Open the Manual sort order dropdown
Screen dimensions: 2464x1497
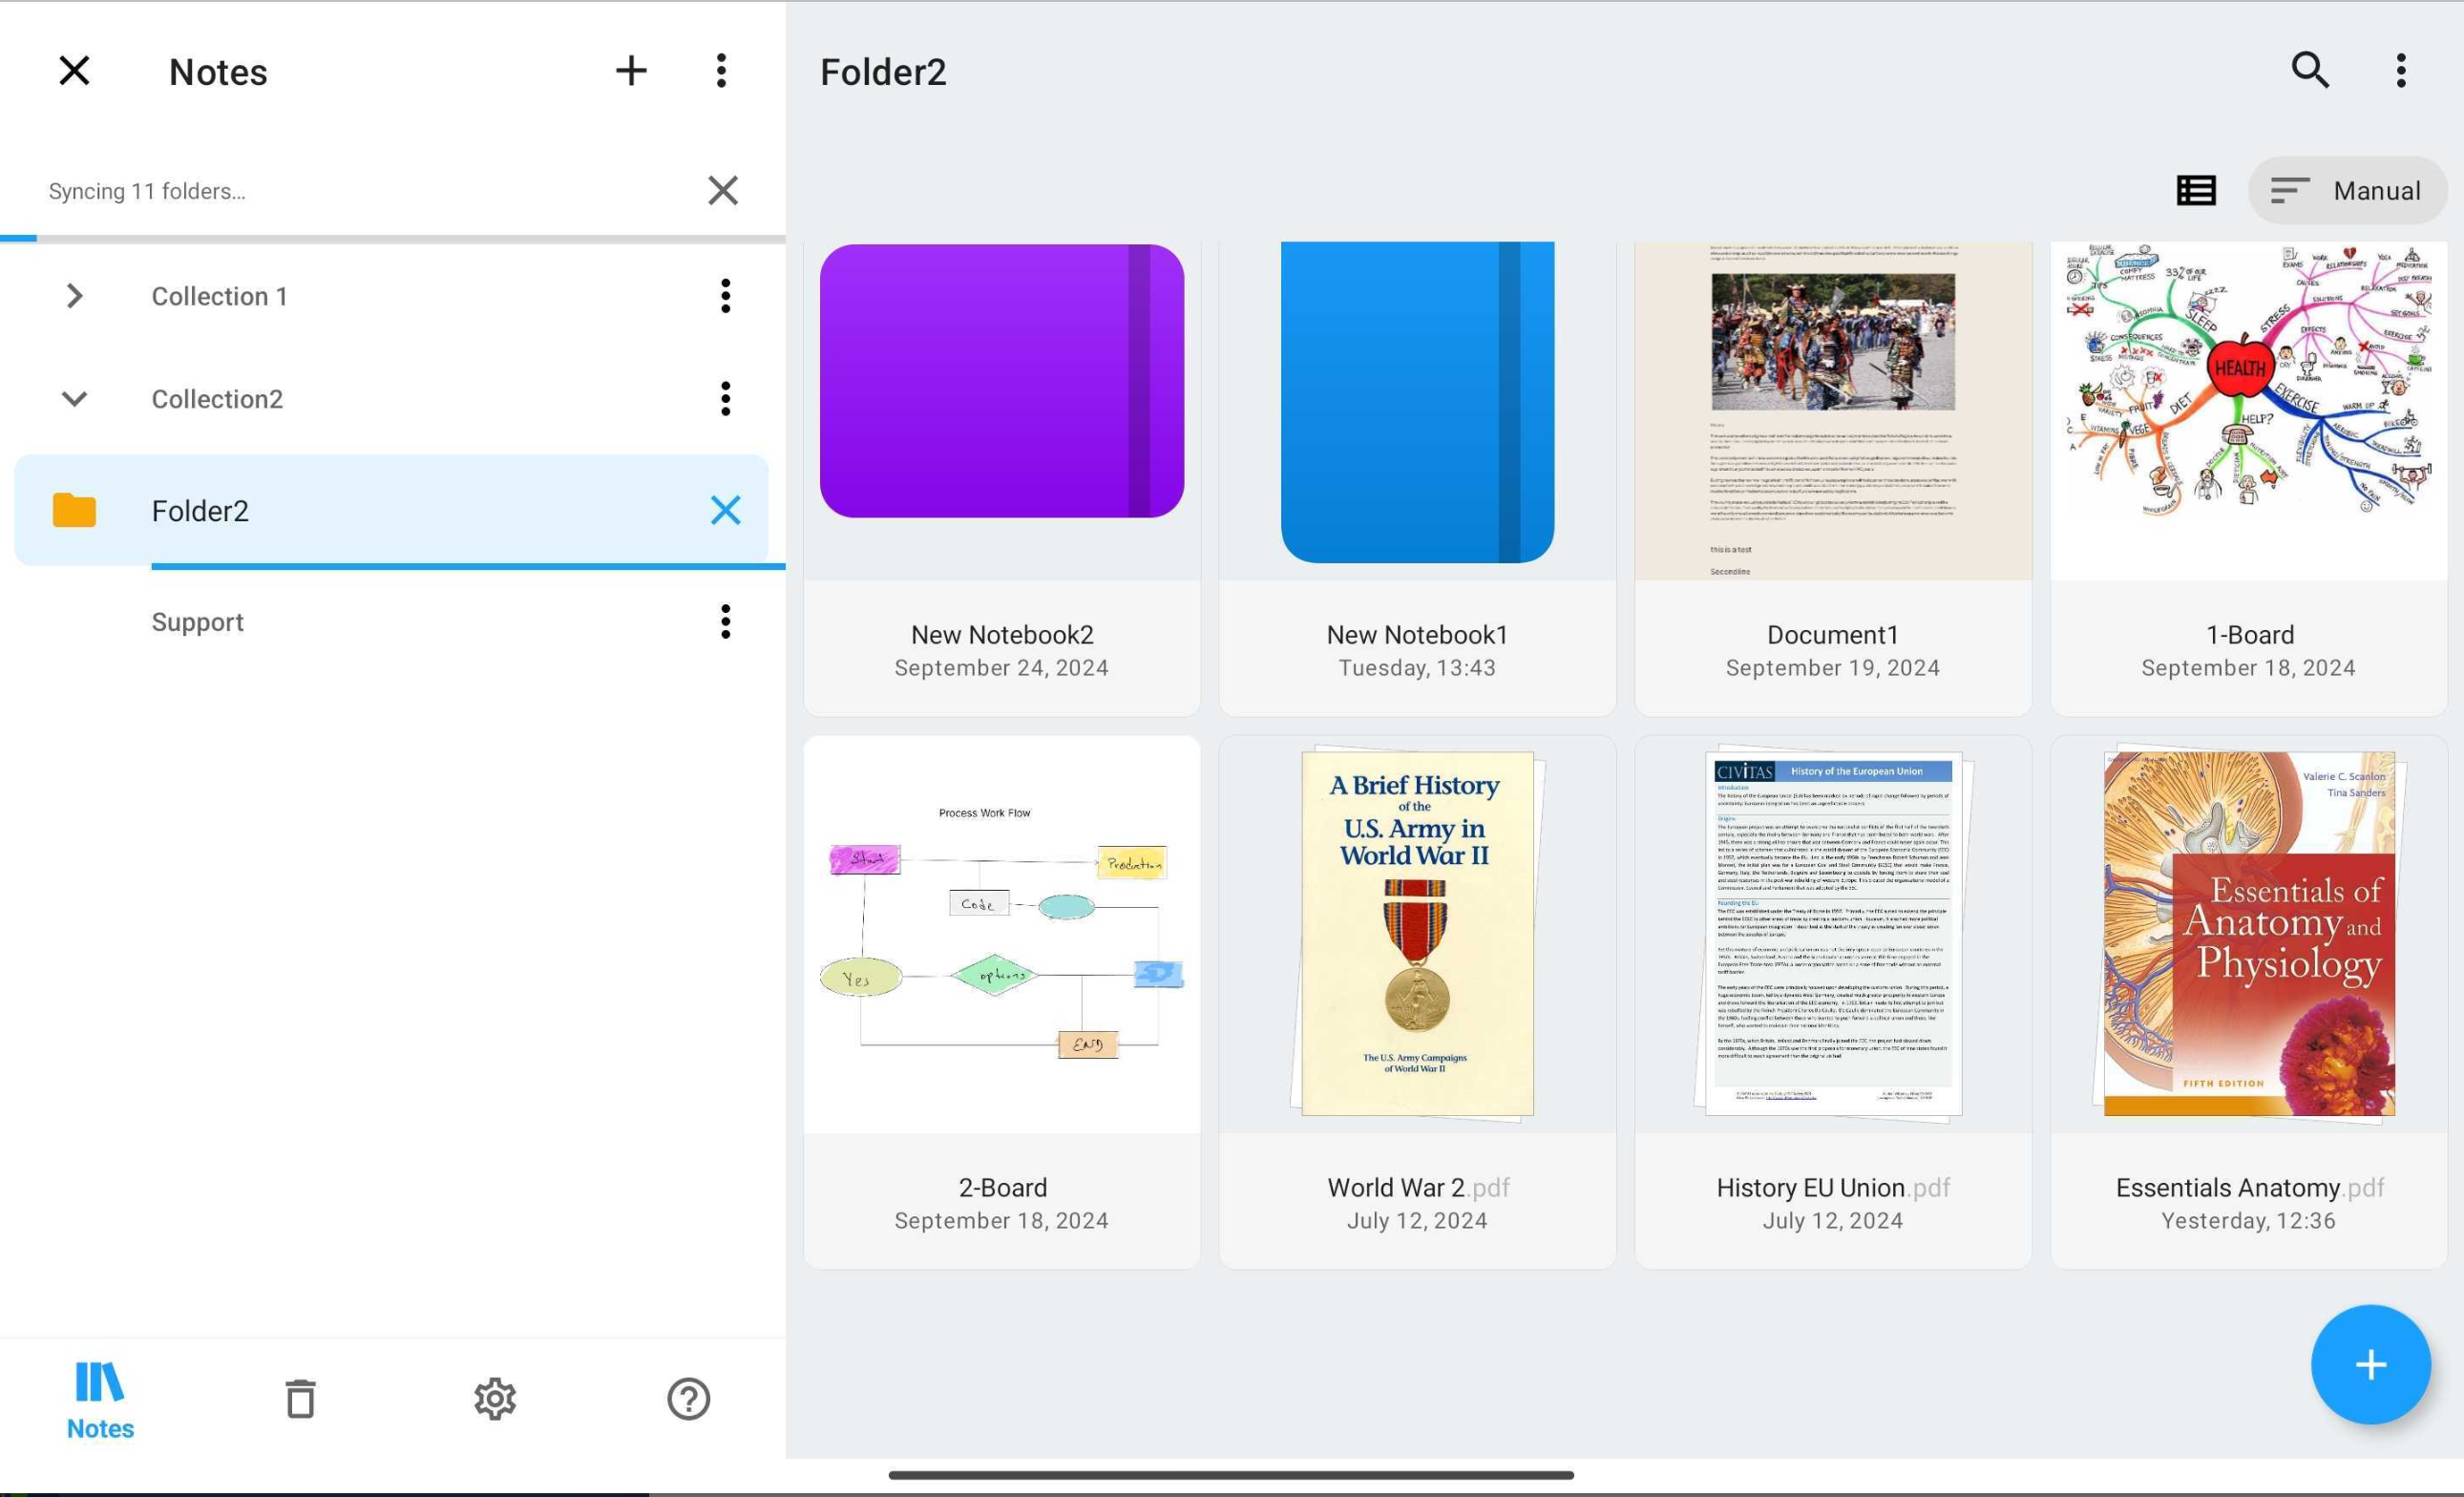coord(2346,190)
